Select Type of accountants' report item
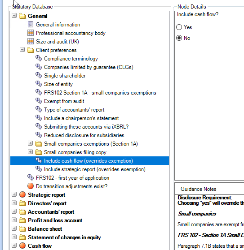Screen dimensions: 244x250 (x=74, y=110)
